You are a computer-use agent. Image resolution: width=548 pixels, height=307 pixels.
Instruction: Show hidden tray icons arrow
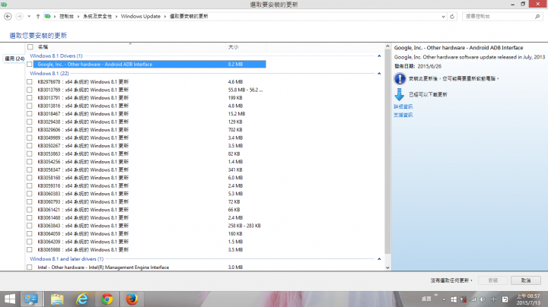[444, 299]
